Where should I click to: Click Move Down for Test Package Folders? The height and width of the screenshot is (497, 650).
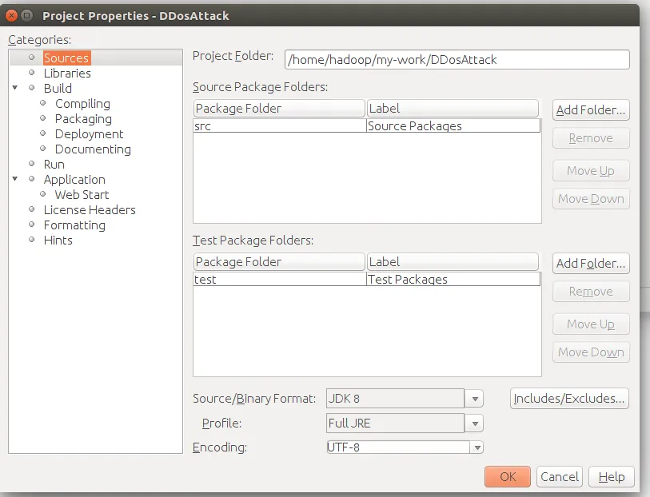(x=591, y=352)
